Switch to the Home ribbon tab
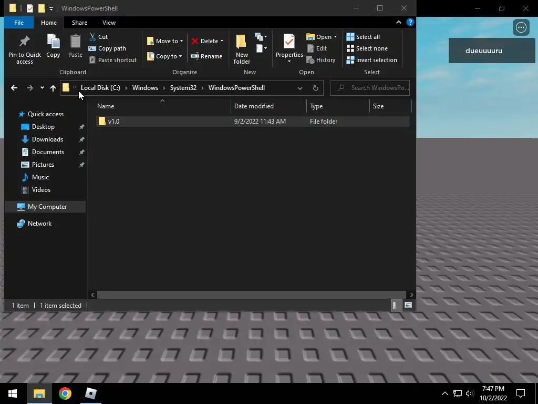The image size is (538, 404). [x=49, y=23]
